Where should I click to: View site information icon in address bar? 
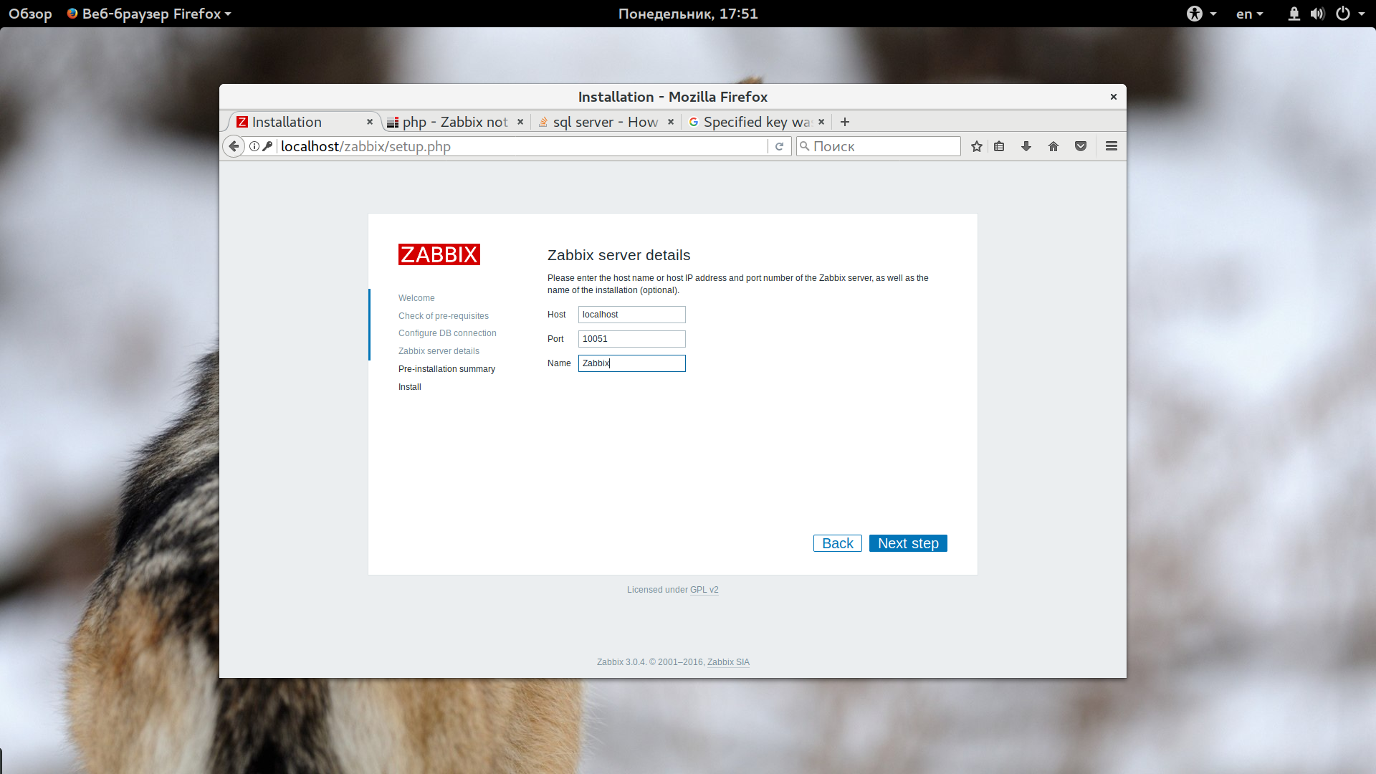coord(254,146)
